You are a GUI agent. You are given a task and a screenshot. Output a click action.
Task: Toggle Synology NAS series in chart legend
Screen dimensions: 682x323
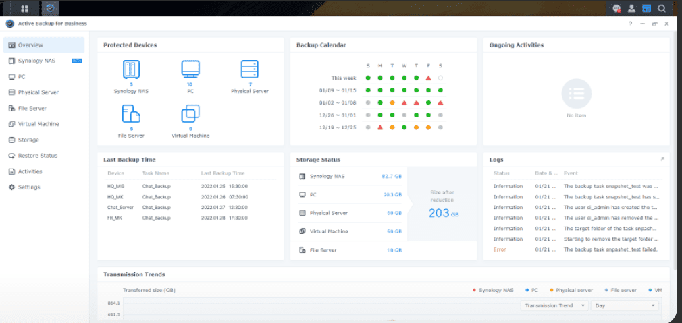[492, 290]
